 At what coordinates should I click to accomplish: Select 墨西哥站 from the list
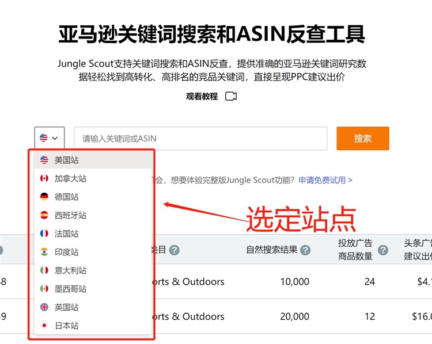(x=93, y=289)
